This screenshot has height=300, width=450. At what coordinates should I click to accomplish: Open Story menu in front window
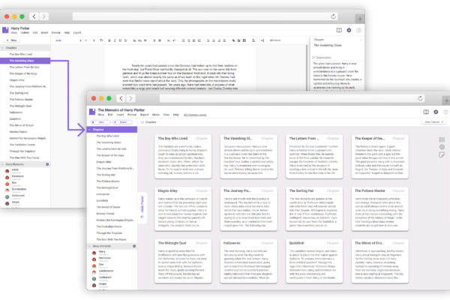coord(101,115)
